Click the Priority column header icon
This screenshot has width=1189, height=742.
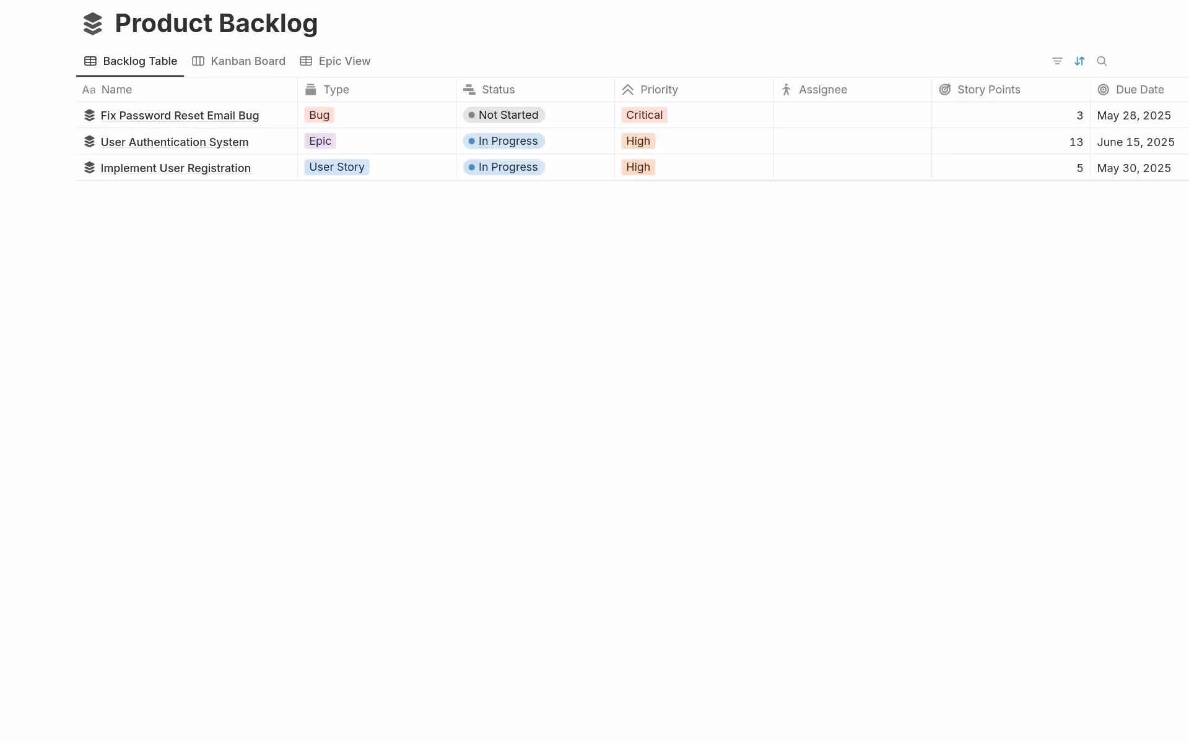click(627, 90)
